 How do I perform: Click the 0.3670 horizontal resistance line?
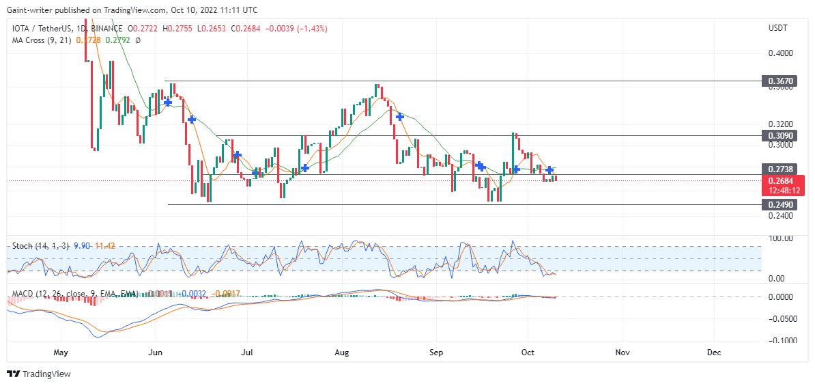coord(463,81)
